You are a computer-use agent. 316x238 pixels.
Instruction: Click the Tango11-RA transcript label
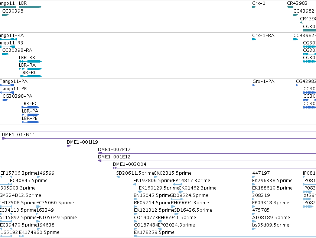12,36
